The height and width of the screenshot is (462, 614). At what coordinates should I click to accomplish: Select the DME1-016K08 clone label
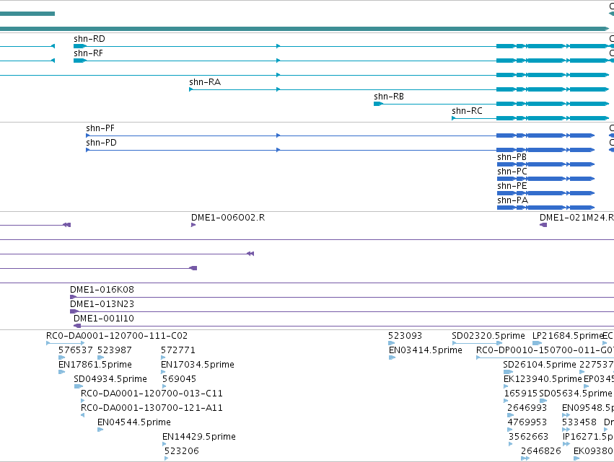pyautogui.click(x=102, y=290)
